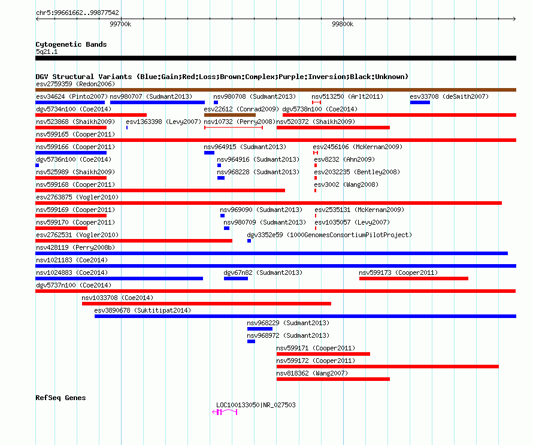Image resolution: width=533 pixels, height=445 pixels.
Task: Click esv3890678 (Suktitipat2014) label
Action: pos(143,310)
